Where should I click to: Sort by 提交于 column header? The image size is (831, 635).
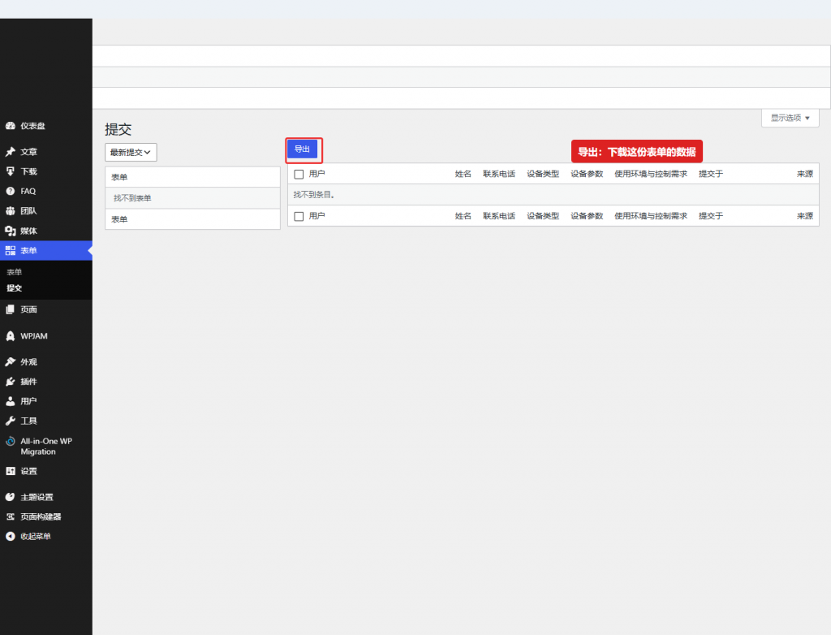point(711,174)
